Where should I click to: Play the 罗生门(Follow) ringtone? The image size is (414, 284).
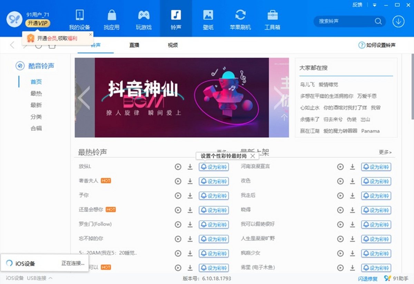178,225
